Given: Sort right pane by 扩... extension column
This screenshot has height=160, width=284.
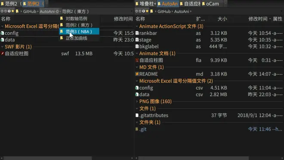Looking at the screenshot, I should pyautogui.click(x=201, y=19).
